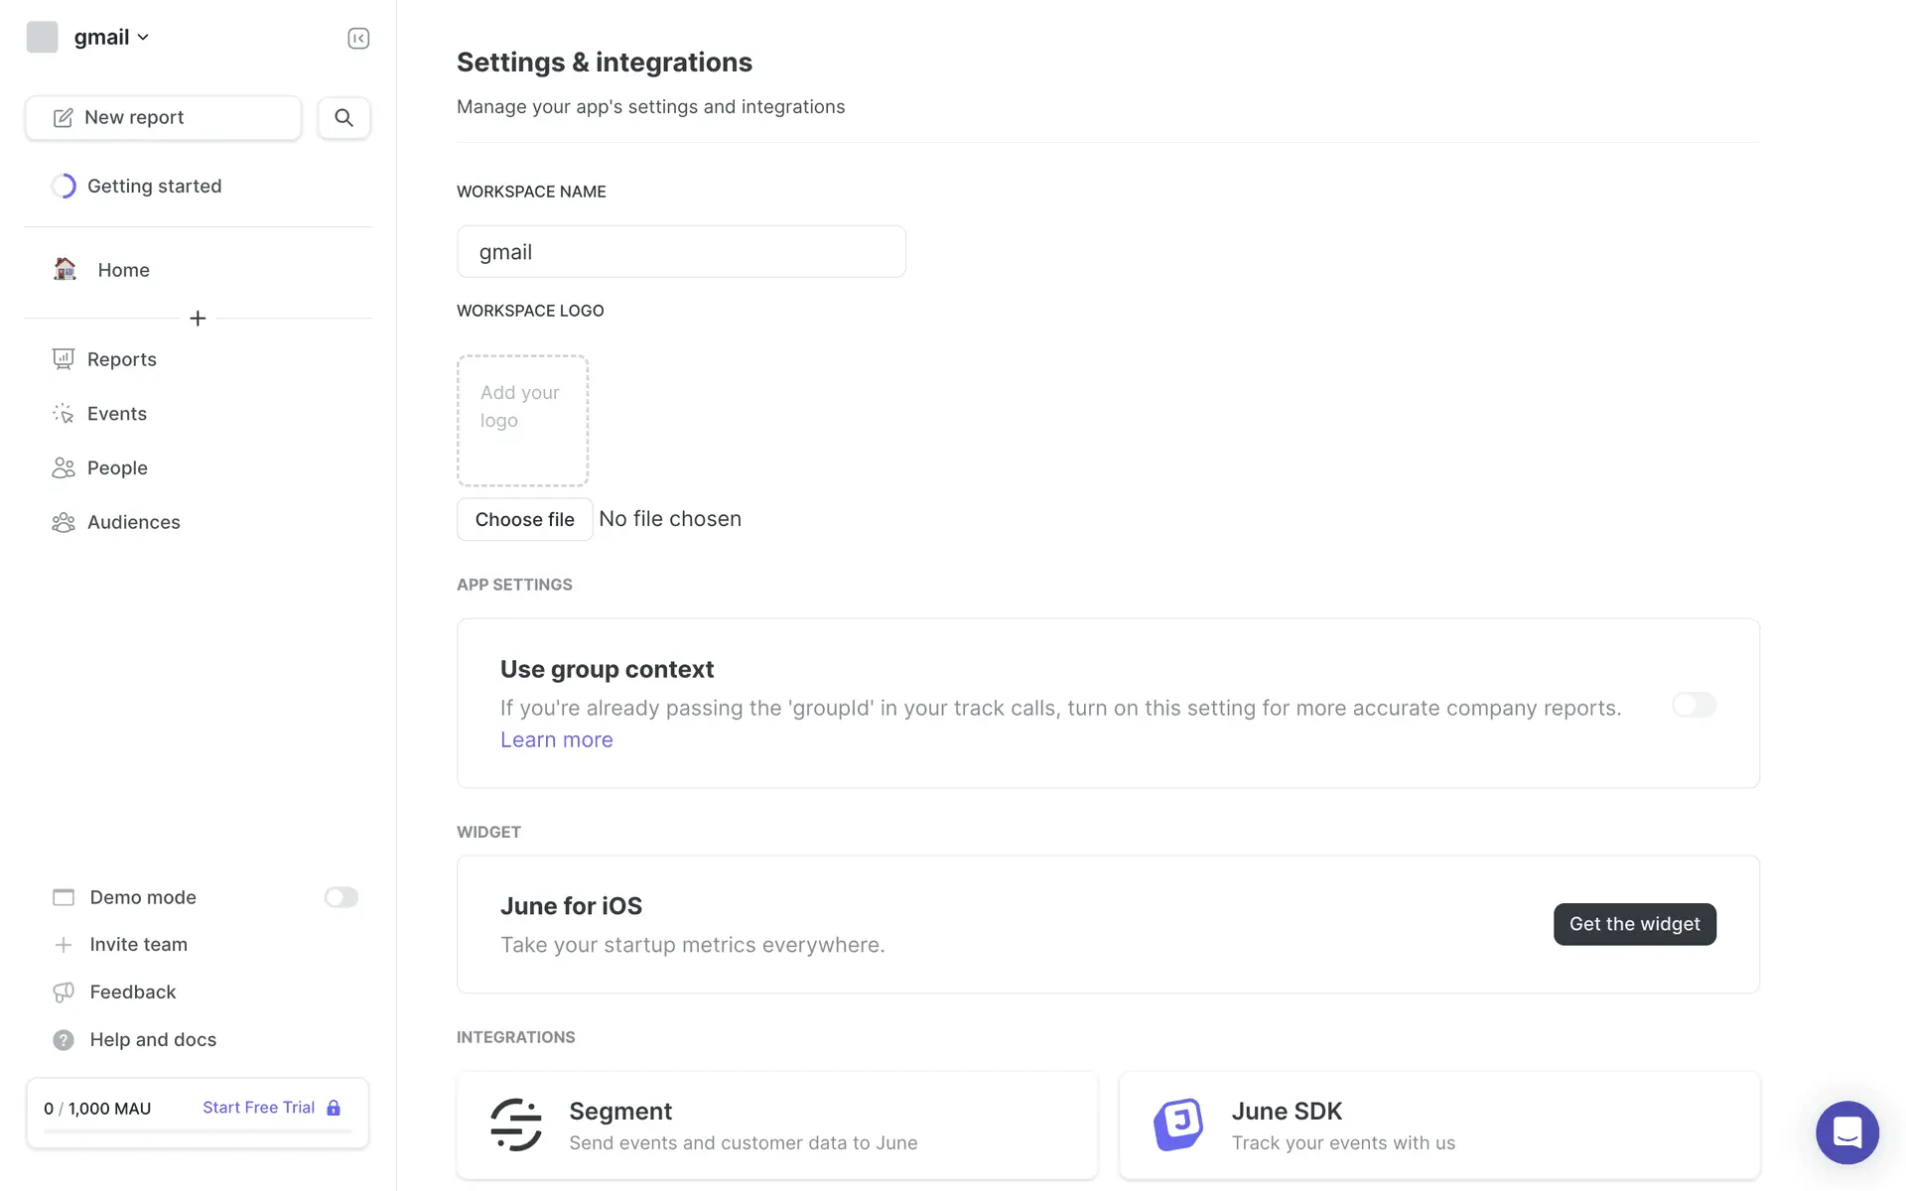Click the Choose file button

coord(524,519)
